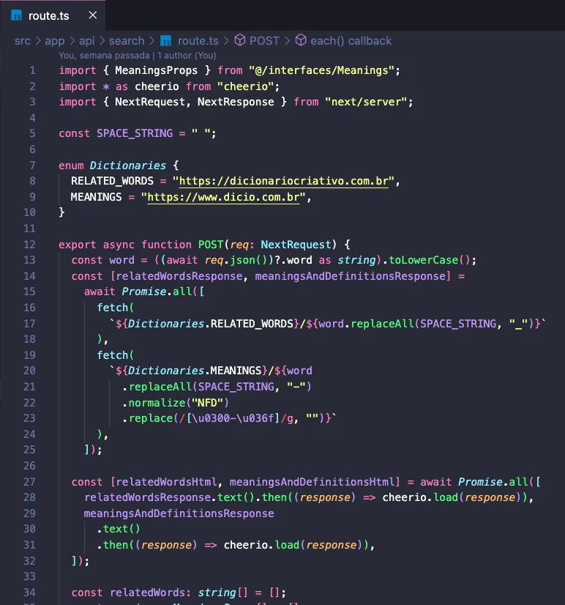The width and height of the screenshot is (565, 605).
Task: Open the route.ts breadcrumb segment
Action: click(x=198, y=40)
